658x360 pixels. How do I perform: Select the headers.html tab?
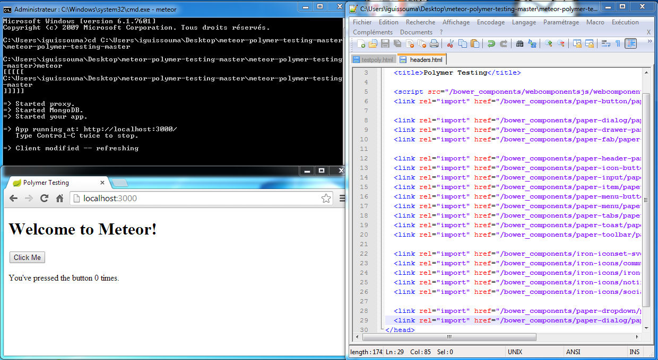422,60
